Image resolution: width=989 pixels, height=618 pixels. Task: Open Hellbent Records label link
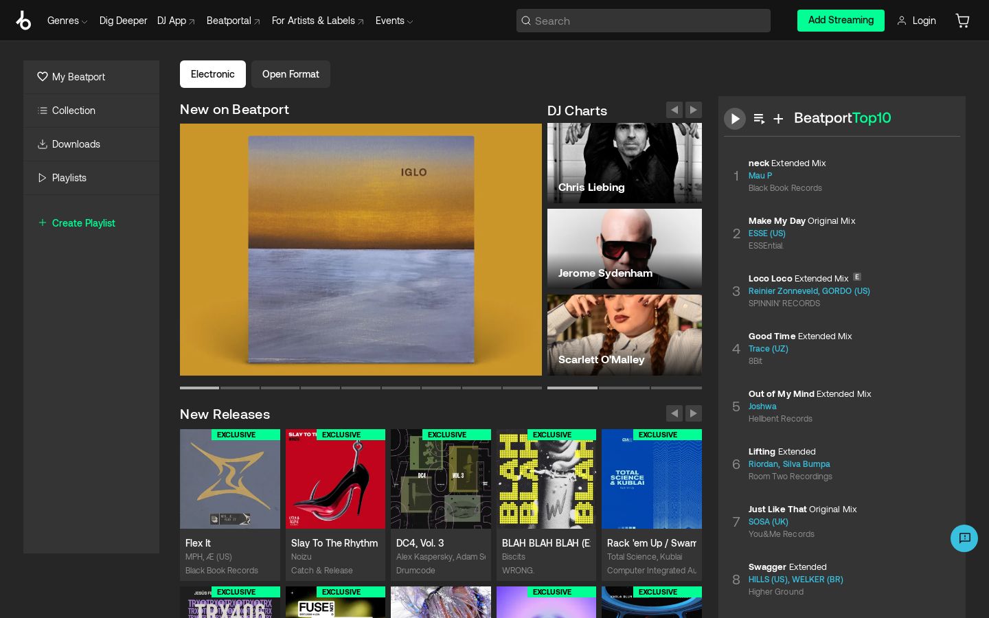pos(780,419)
